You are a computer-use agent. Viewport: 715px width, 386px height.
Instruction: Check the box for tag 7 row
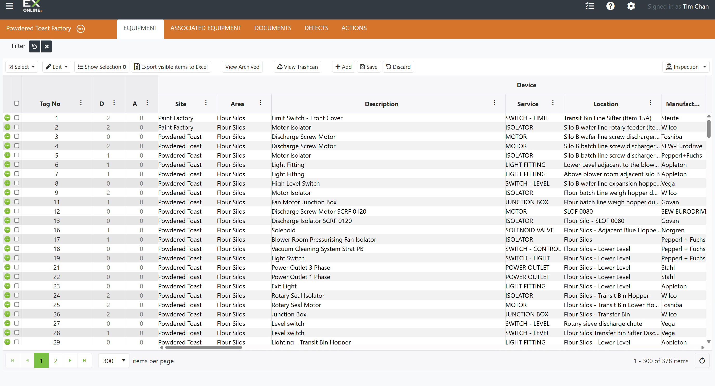pos(17,174)
